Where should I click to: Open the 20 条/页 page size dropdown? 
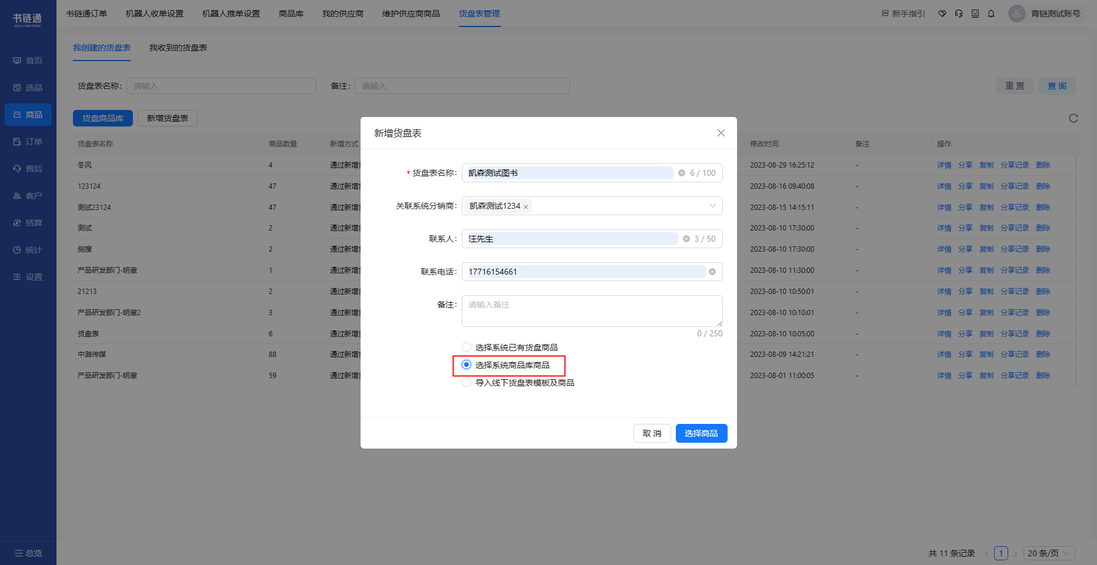point(1049,553)
